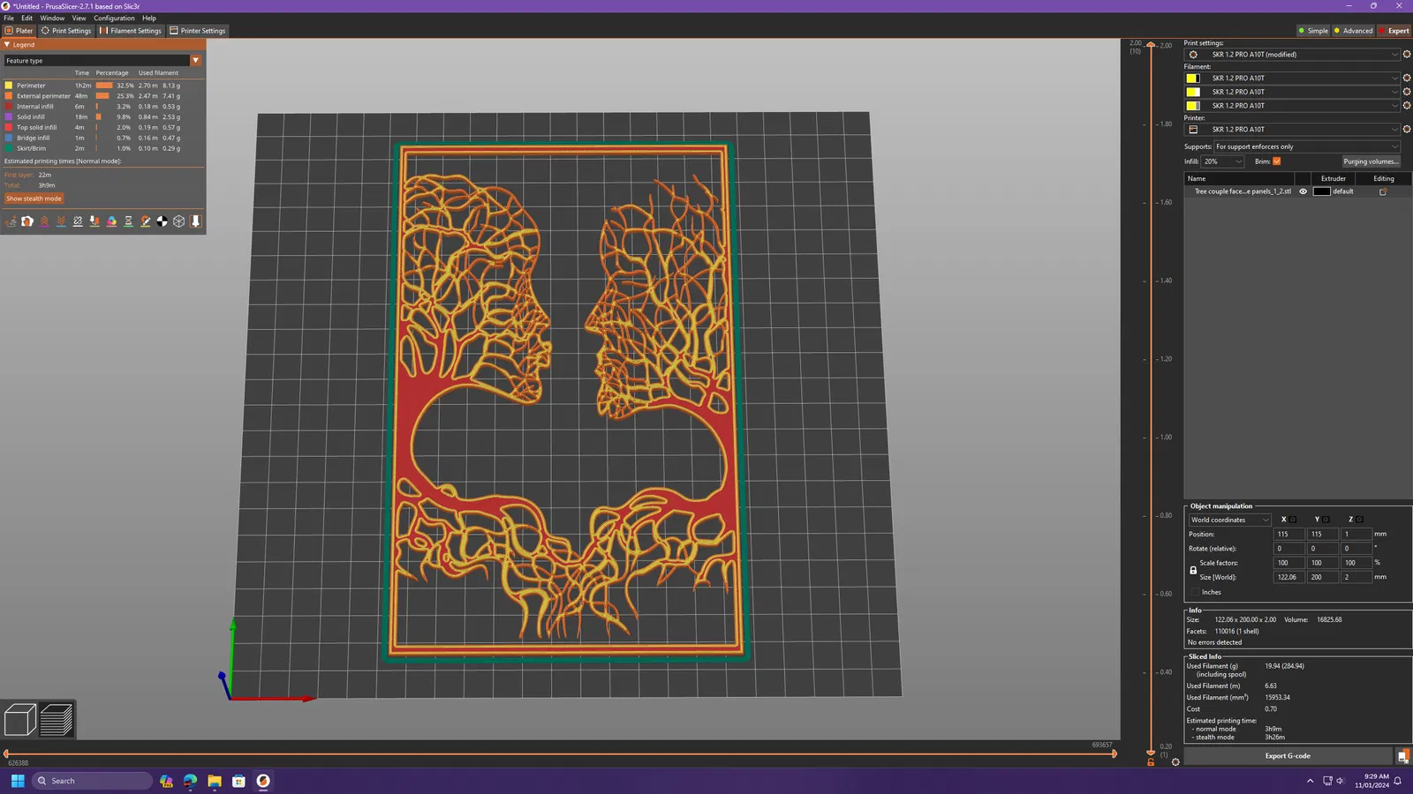
Task: Toggle Shells visibility cube icon
Action: pyautogui.click(x=178, y=221)
